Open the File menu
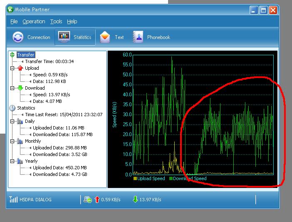 [14, 22]
